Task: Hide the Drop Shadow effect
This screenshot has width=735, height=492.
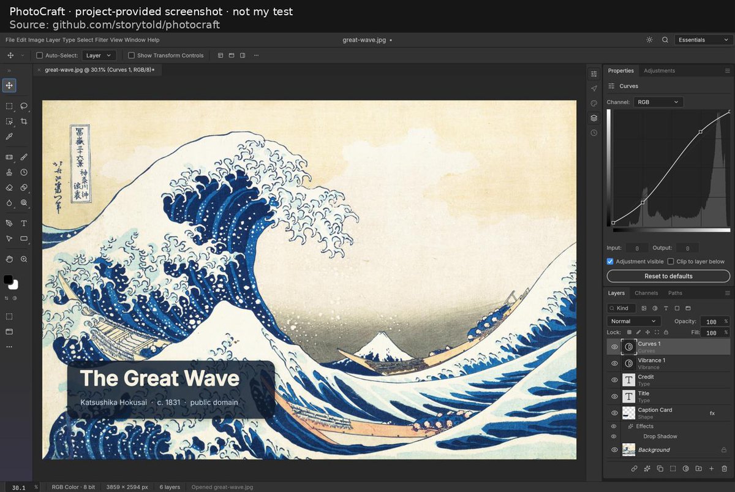Action: coord(614,436)
